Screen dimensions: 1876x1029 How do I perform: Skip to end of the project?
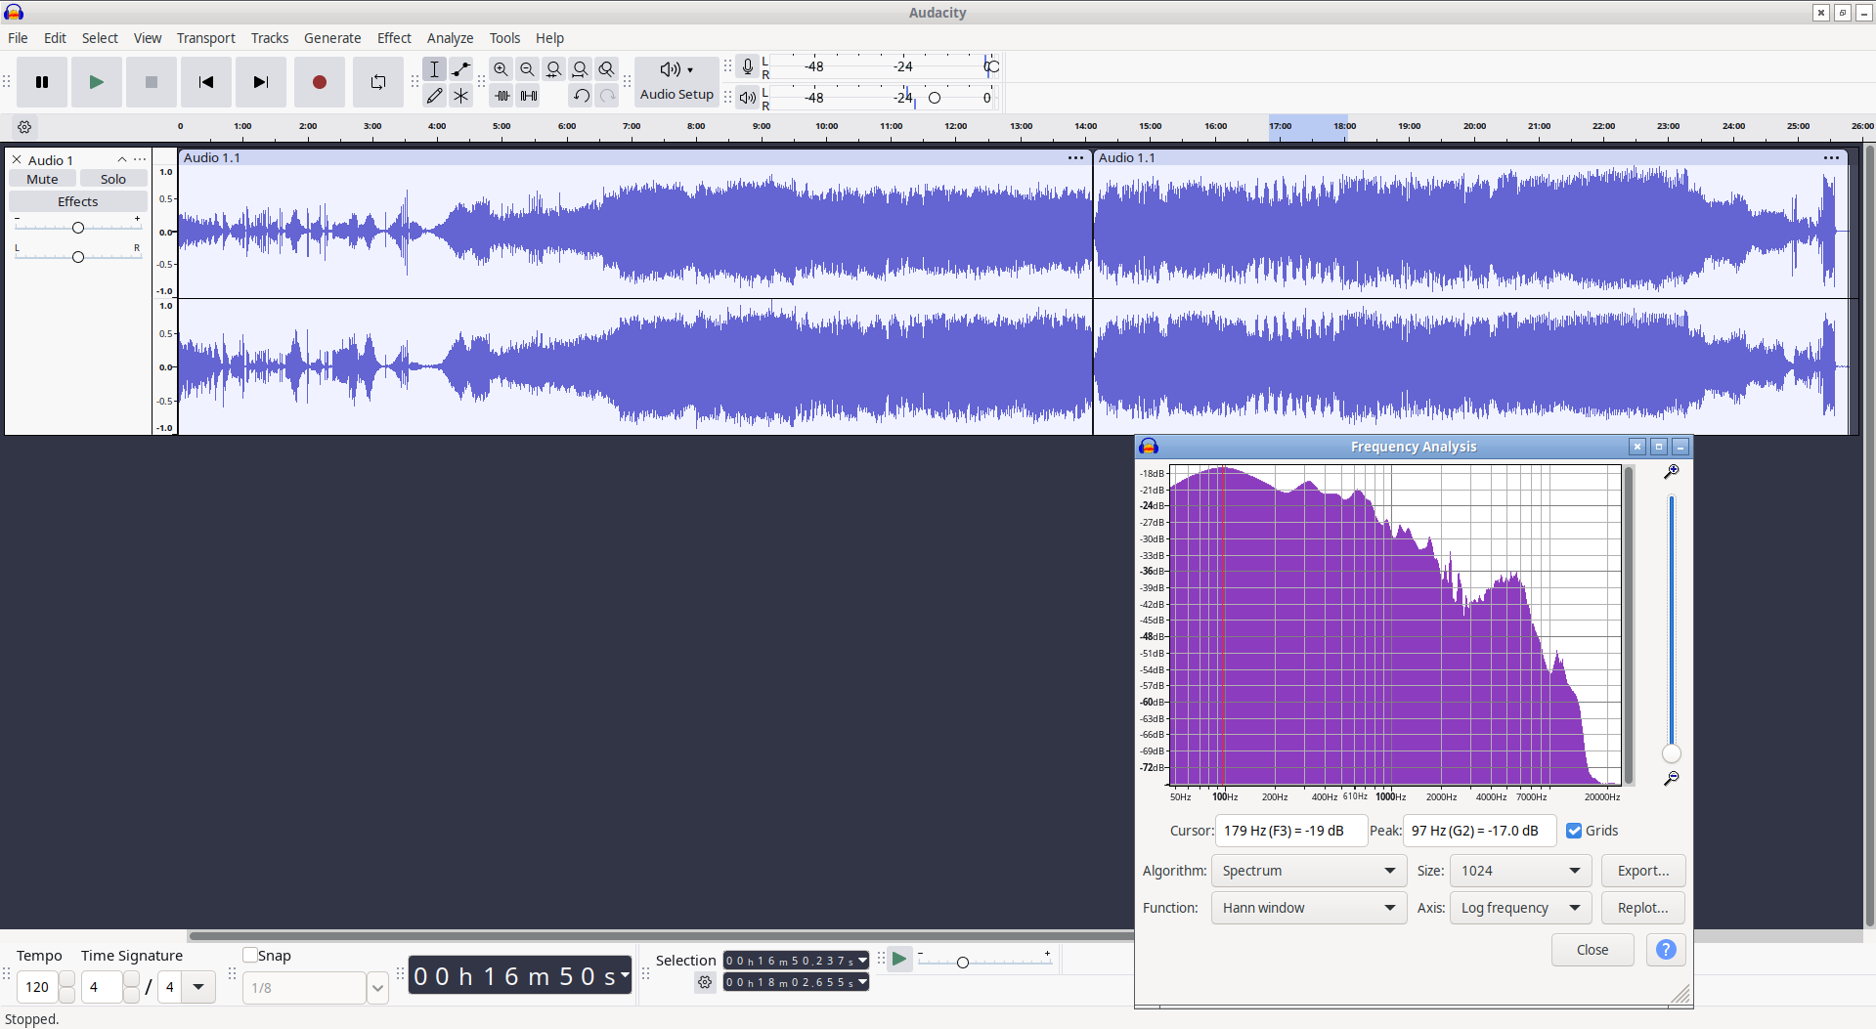261,82
